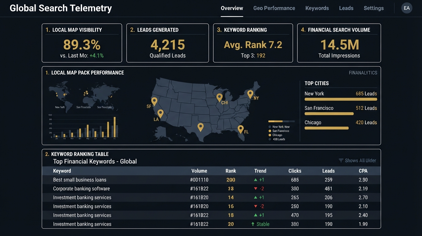422x236 pixels.
Task: Click the 470 clicks cell
Action: (295, 215)
